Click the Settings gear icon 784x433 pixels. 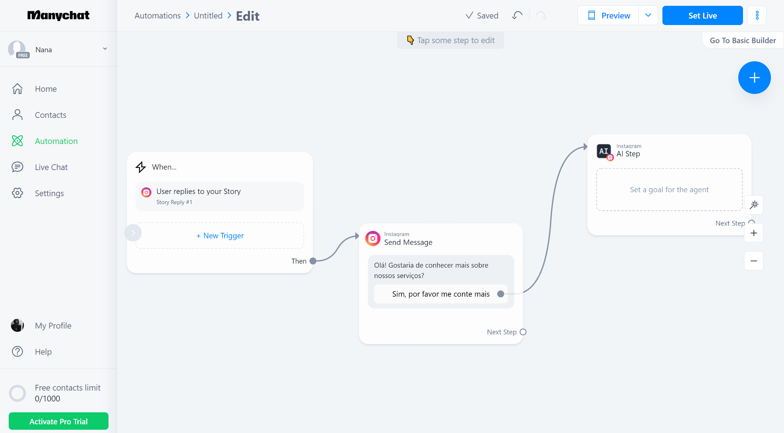[17, 193]
